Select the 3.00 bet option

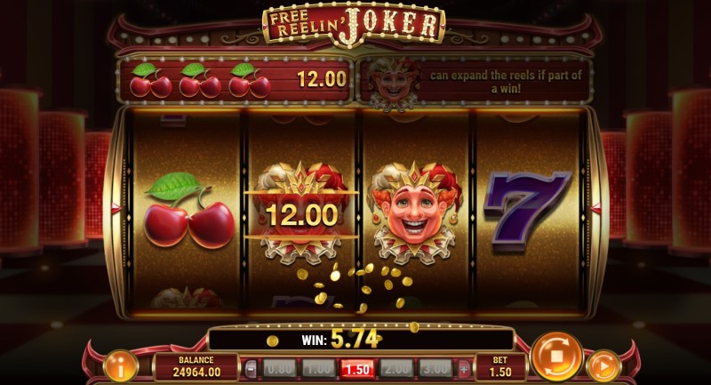(435, 369)
